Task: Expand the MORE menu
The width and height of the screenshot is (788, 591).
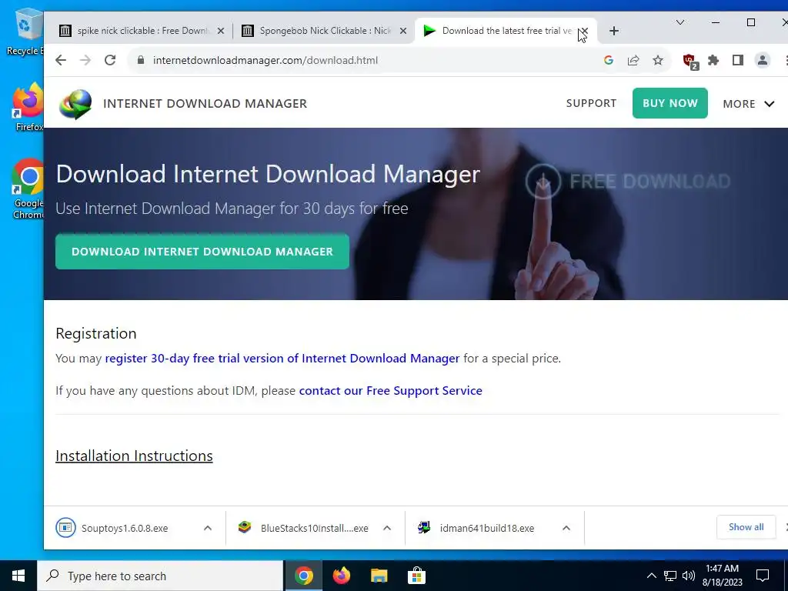Action: (748, 104)
